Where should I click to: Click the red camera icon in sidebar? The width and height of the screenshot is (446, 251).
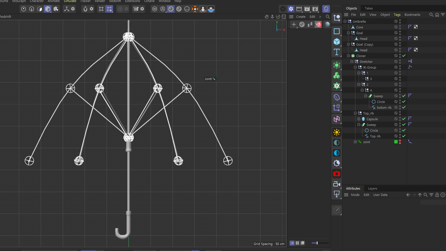coord(337,174)
